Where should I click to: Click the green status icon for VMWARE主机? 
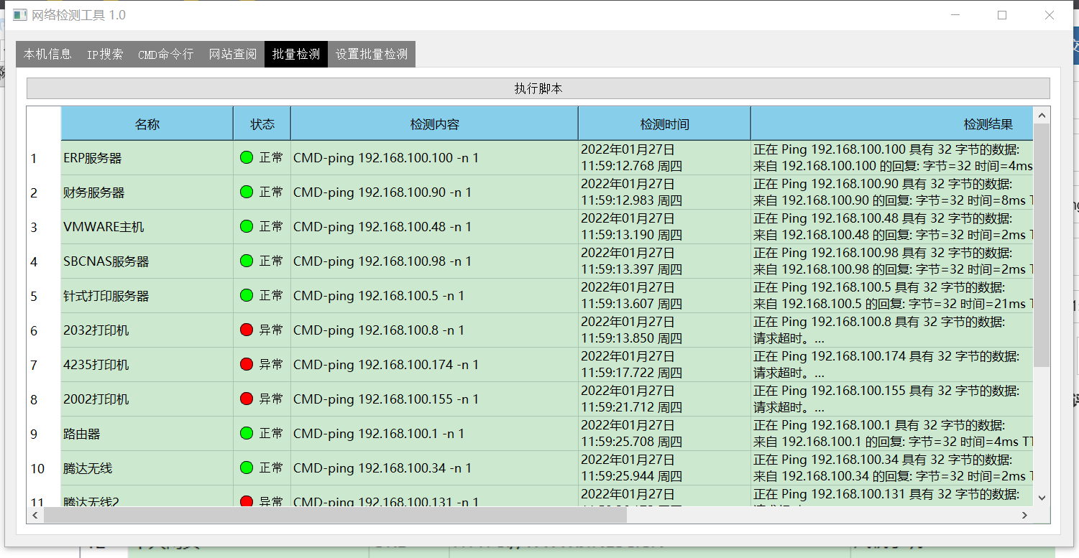pyautogui.click(x=247, y=226)
